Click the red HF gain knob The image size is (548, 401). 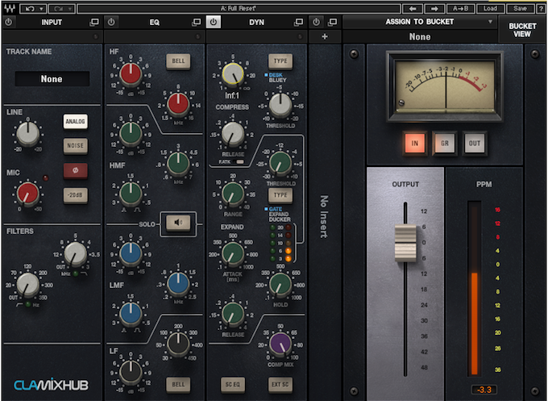tap(131, 74)
